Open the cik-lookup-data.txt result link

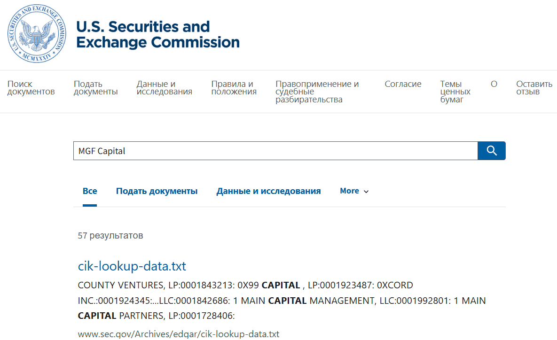tap(132, 266)
